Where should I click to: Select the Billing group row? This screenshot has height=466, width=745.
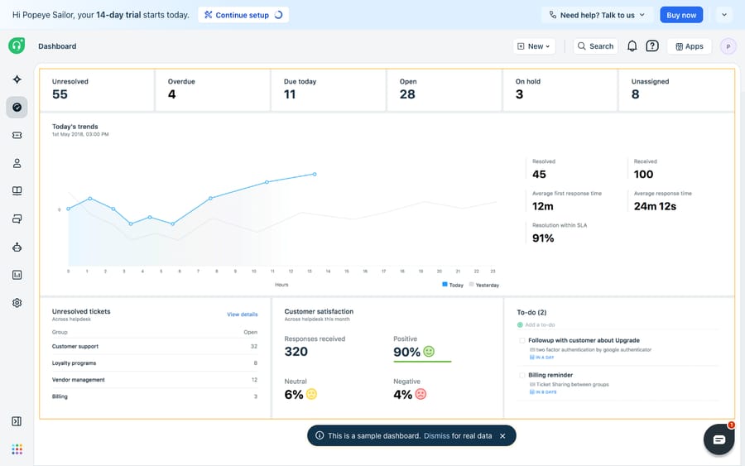tap(155, 396)
